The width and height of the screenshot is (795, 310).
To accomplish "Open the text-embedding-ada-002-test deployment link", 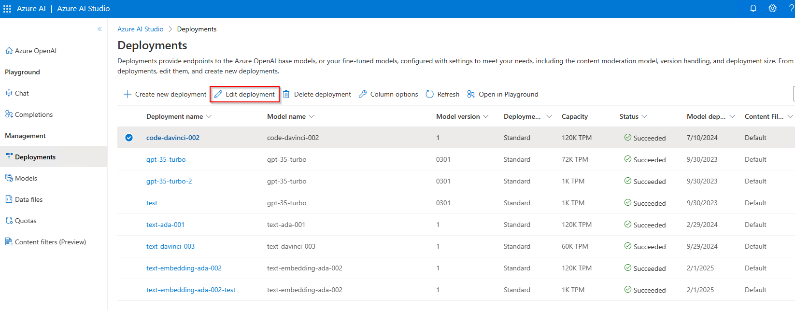I will point(191,290).
